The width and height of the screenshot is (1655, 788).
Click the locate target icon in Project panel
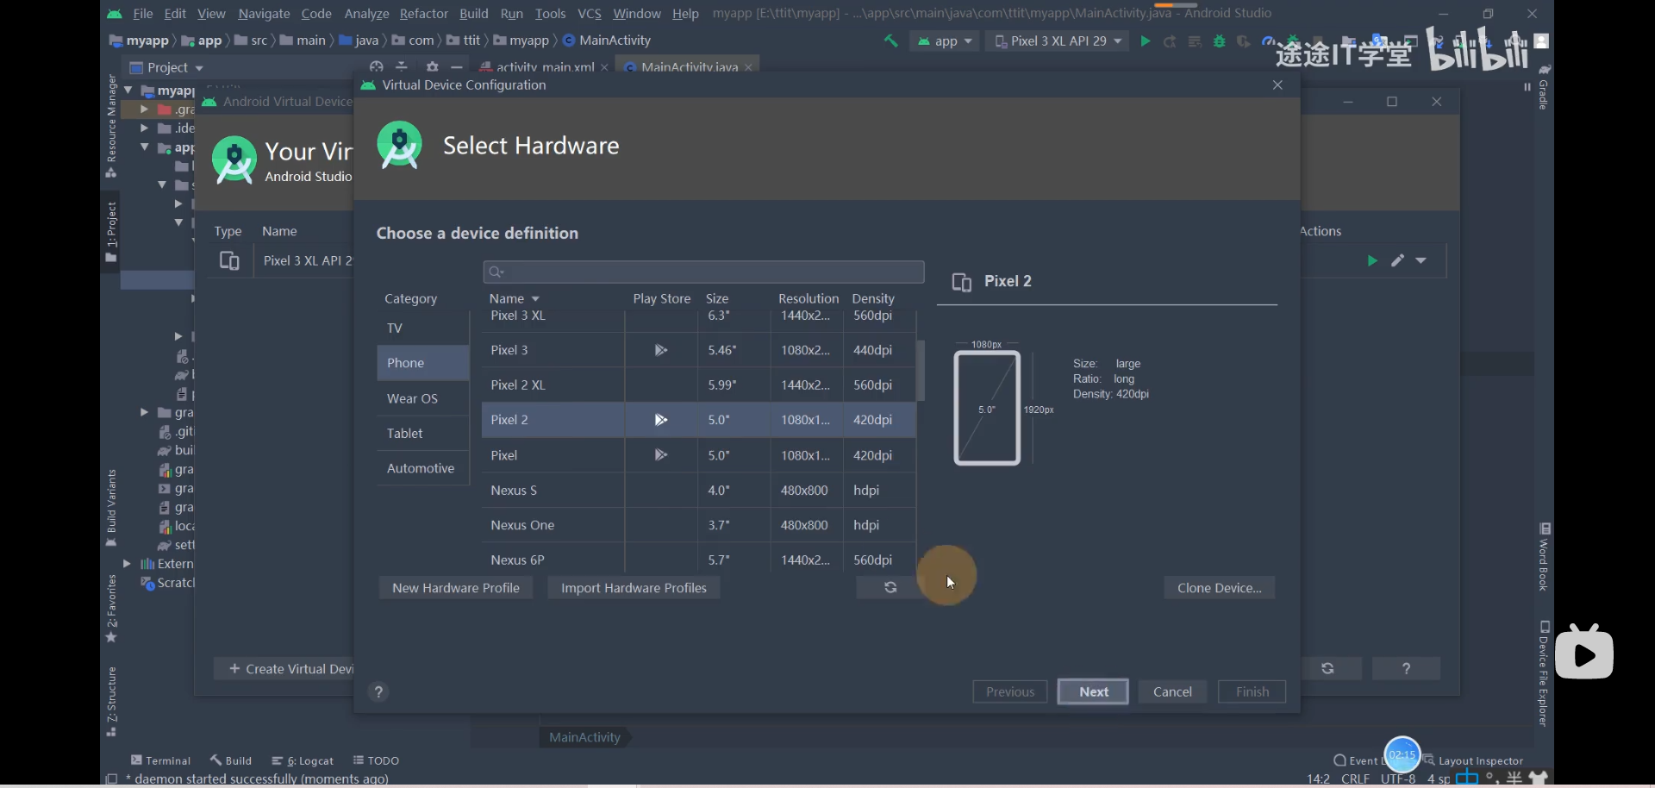point(376,66)
